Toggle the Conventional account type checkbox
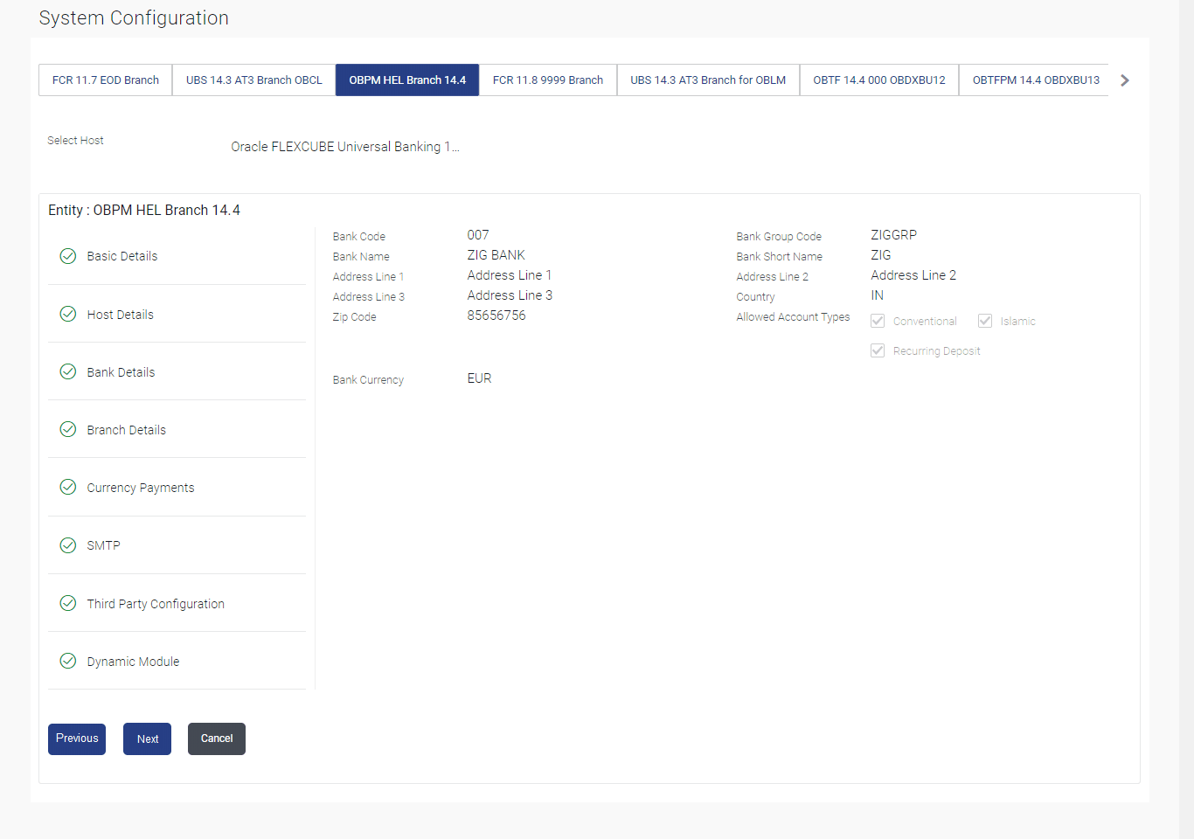The image size is (1194, 839). click(878, 321)
